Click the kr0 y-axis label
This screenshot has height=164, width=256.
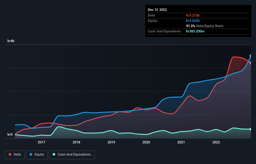pos(10,134)
